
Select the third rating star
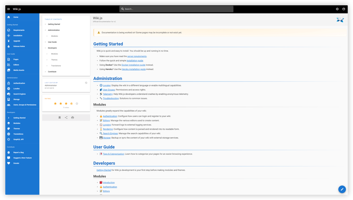[66, 104]
